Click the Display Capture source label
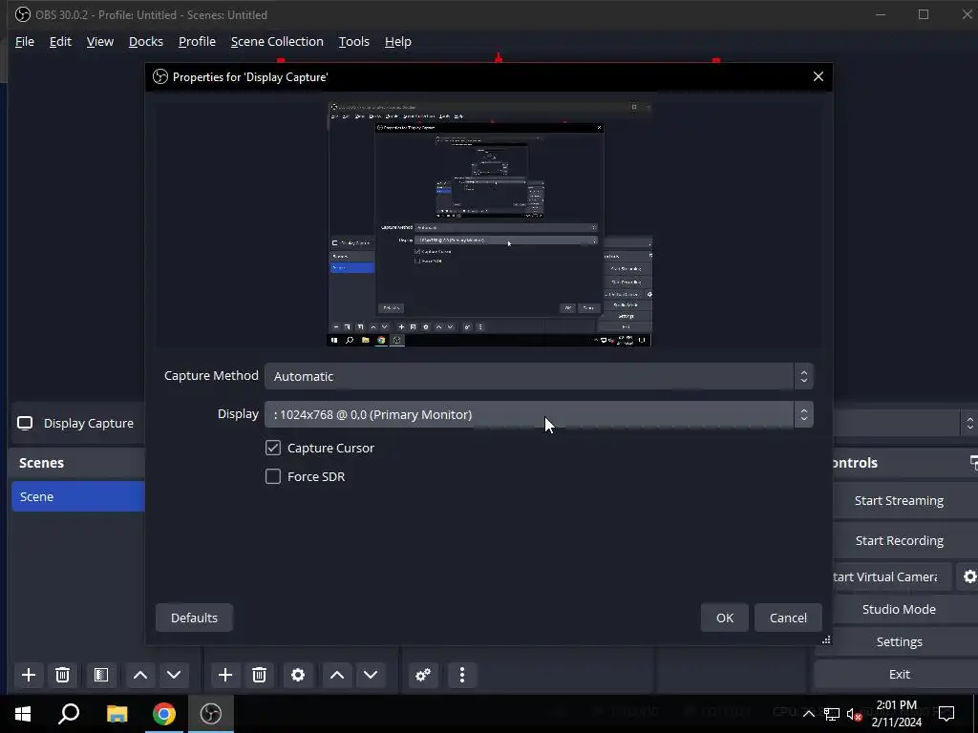 (88, 423)
